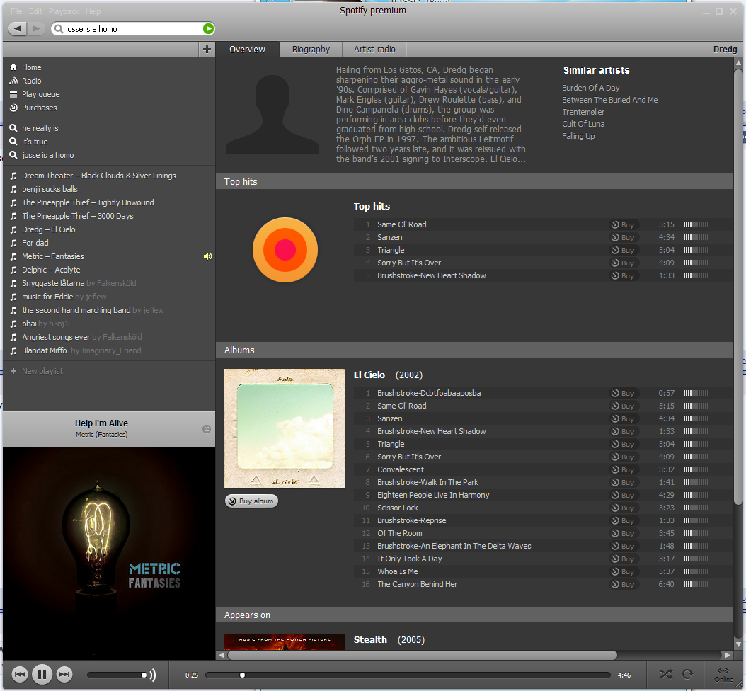Image resolution: width=746 pixels, height=691 pixels.
Task: Open the Edit menu
Action: [35, 11]
